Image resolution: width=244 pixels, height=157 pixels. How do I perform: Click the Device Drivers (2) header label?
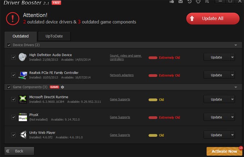point(26,45)
